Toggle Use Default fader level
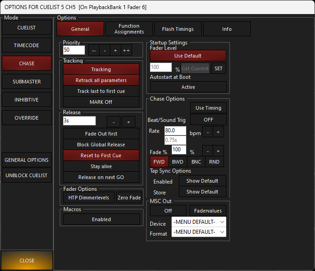Viewport: 315px width, 271px height. coord(188,56)
